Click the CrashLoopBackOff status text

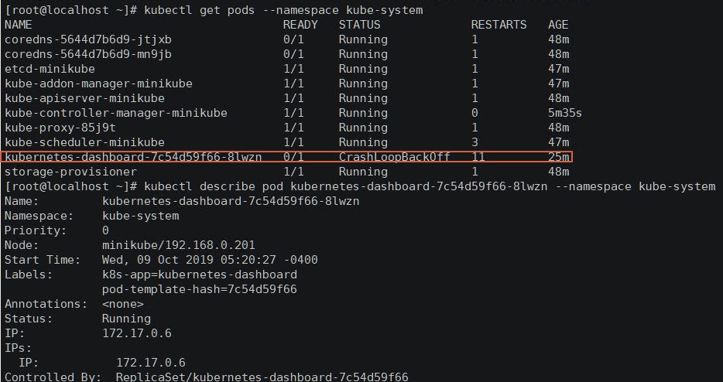tap(394, 157)
